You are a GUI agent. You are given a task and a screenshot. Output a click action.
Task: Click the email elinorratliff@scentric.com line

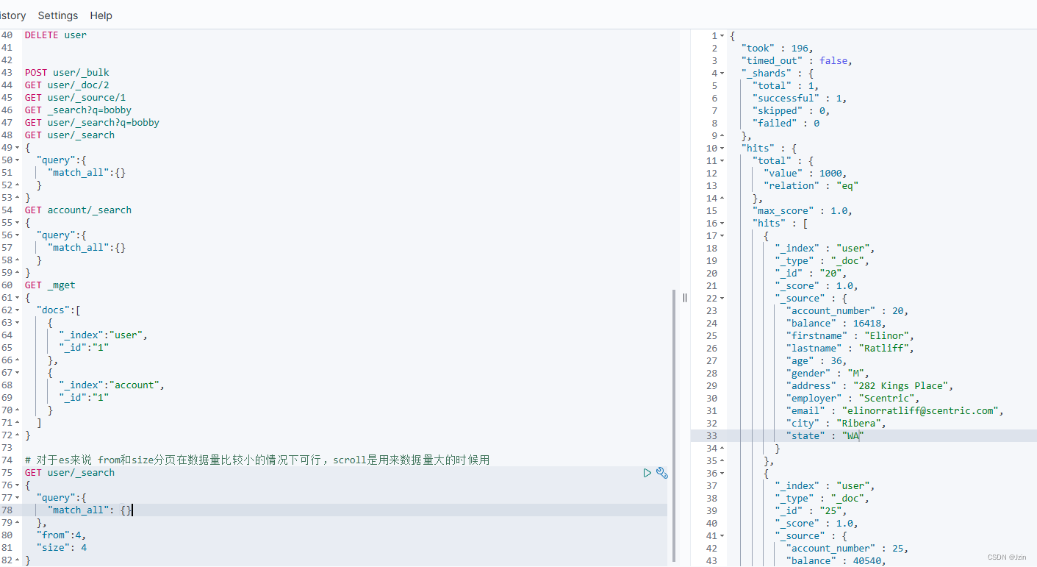tap(894, 411)
